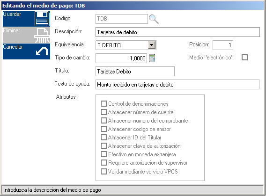
Task: Click the title Editando el medio de pago
Action: [x=44, y=6]
